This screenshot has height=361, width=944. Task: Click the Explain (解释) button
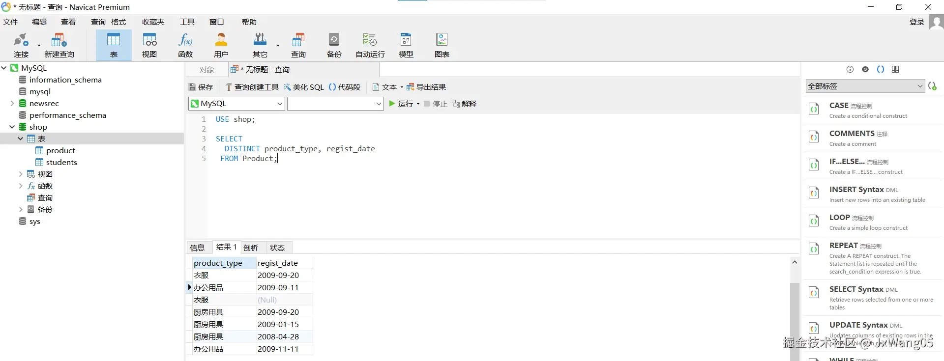tap(464, 104)
